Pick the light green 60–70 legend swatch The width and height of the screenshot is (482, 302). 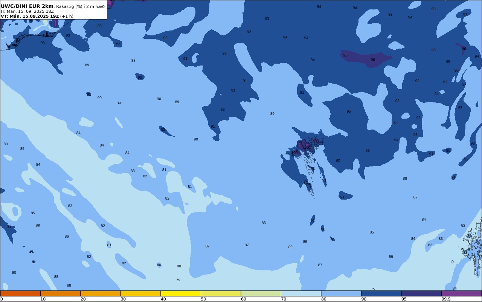click(261, 293)
